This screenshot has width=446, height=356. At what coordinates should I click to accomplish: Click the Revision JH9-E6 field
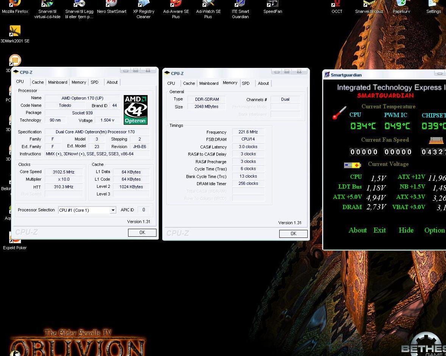140,147
